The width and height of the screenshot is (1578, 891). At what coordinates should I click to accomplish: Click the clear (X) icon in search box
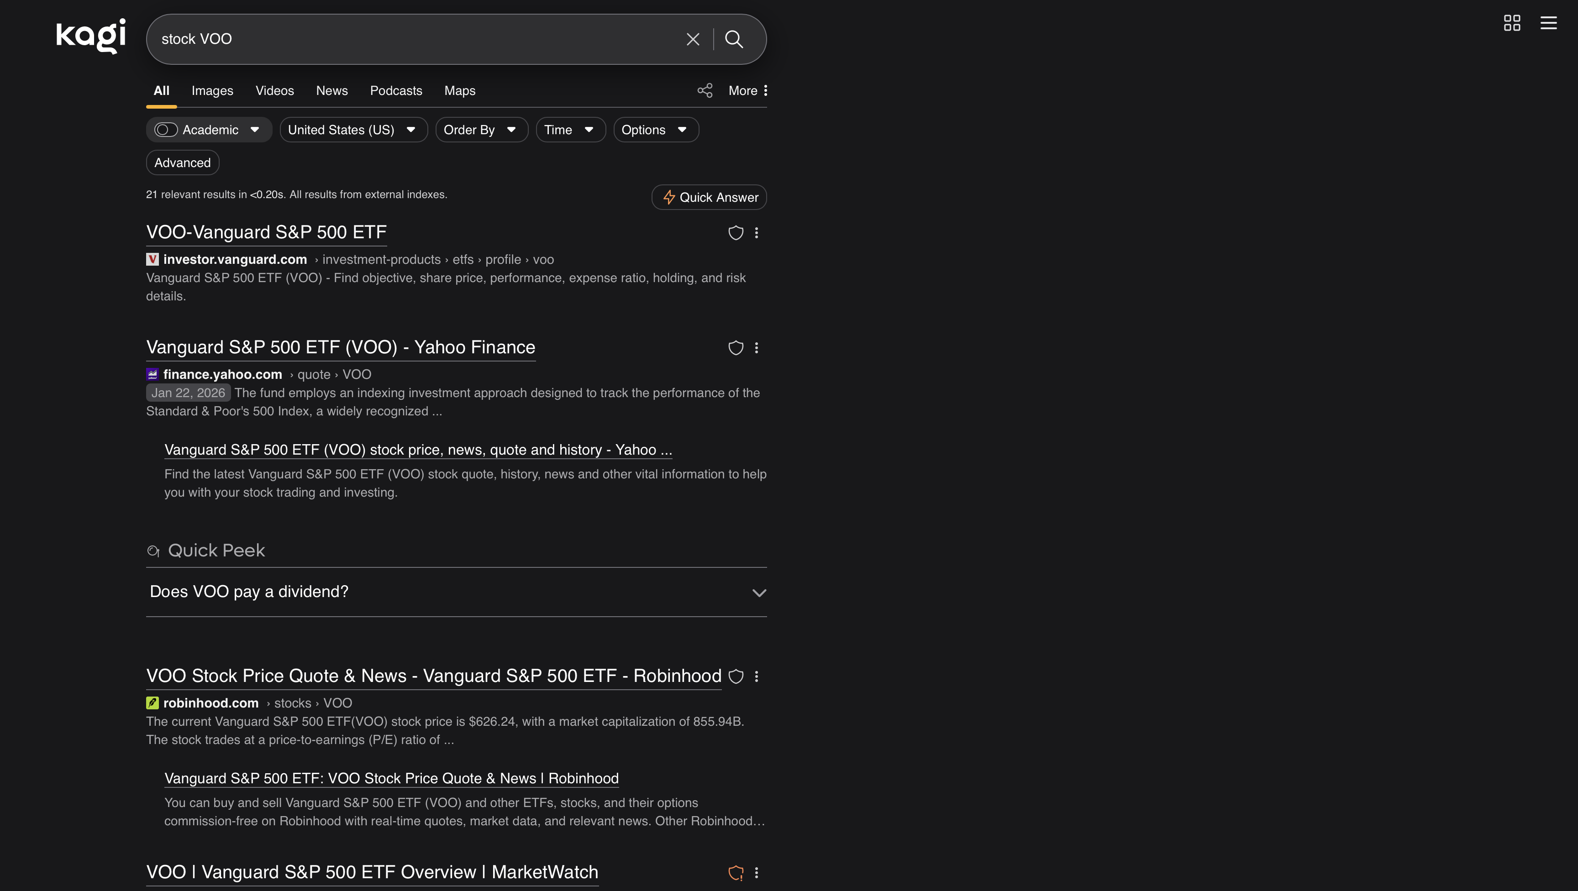(x=693, y=39)
